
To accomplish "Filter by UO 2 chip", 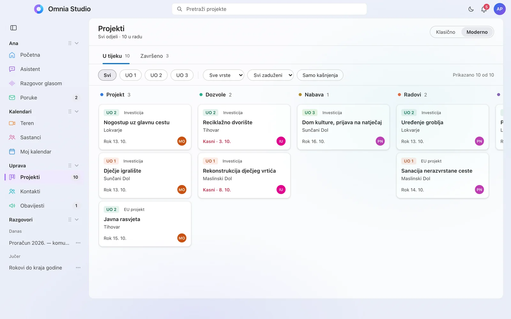I will point(156,75).
